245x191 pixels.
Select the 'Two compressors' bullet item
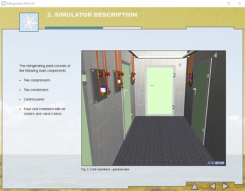[37, 80]
